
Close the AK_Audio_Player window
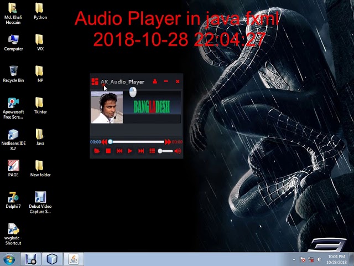pyautogui.click(x=178, y=81)
